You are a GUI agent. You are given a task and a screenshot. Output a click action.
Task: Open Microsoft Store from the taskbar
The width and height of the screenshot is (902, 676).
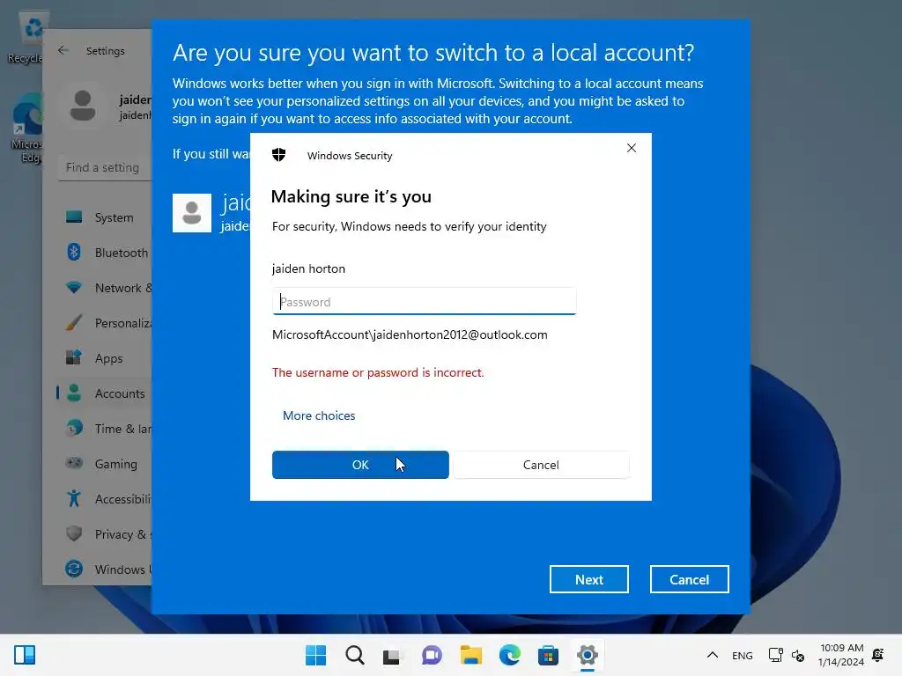[x=548, y=655]
